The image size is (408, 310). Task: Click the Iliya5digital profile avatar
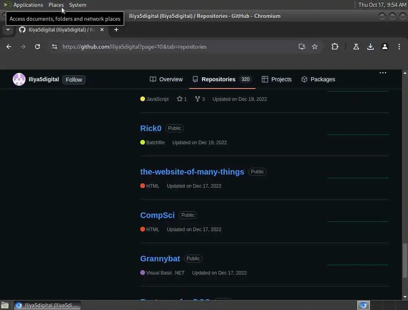(x=19, y=79)
